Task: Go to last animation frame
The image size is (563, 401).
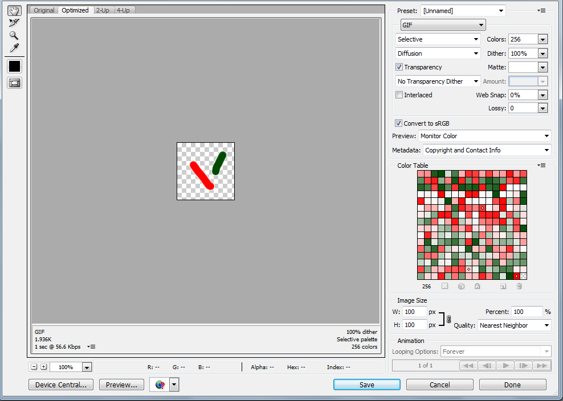Action: coord(542,366)
